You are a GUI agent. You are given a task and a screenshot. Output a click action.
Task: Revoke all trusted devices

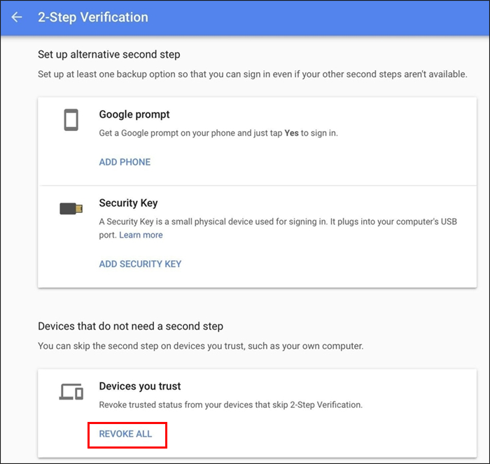pyautogui.click(x=125, y=435)
